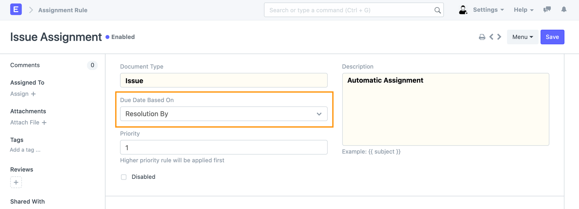
Task: Expand the Settings dropdown
Action: pyautogui.click(x=488, y=10)
